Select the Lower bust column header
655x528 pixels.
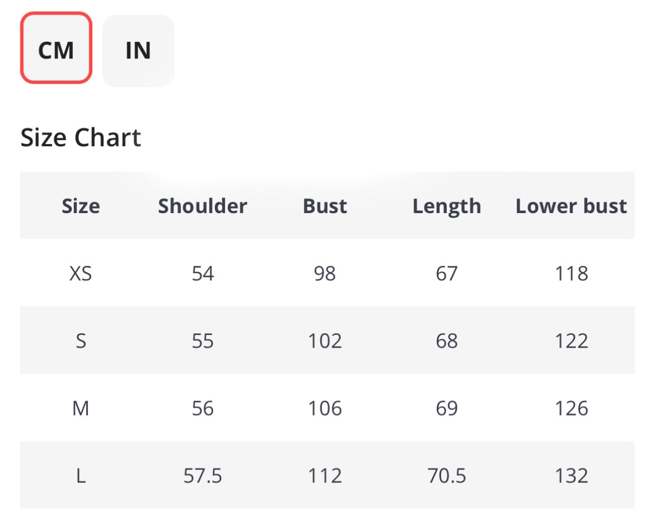pyautogui.click(x=571, y=206)
